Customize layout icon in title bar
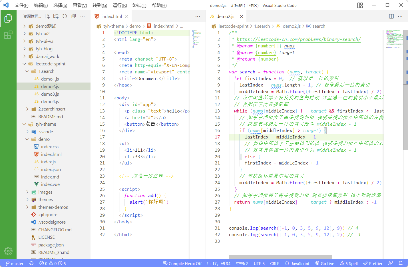Image resolution: width=408 pixels, height=267 pixels. tap(360, 5)
